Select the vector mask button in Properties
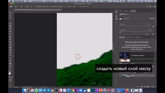This screenshot has height=93, width=165. (153, 18)
